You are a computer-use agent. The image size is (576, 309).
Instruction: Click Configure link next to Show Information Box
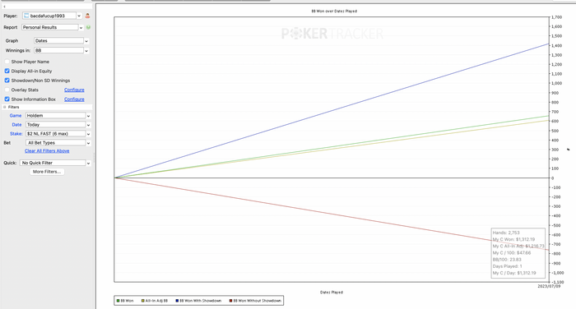click(74, 99)
